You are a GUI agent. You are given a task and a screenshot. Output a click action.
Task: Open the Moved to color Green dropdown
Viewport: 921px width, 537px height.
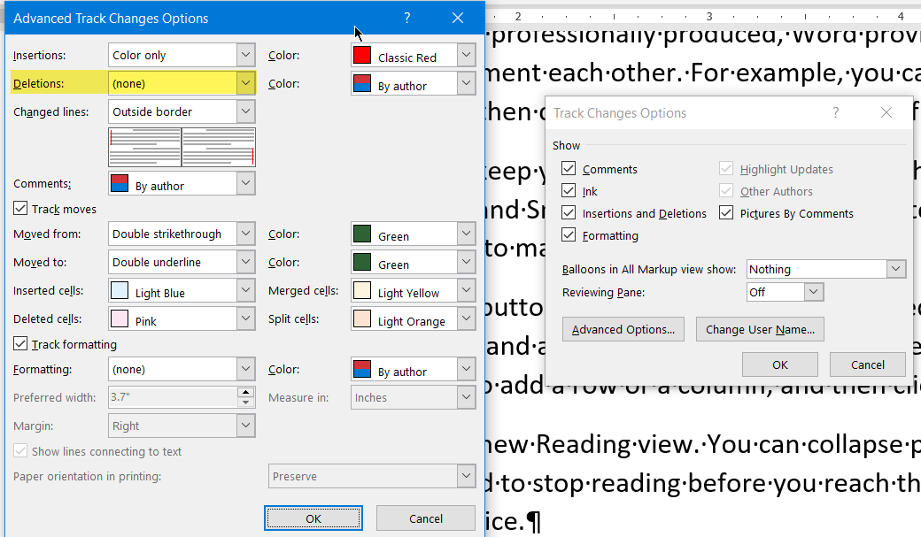(x=413, y=262)
